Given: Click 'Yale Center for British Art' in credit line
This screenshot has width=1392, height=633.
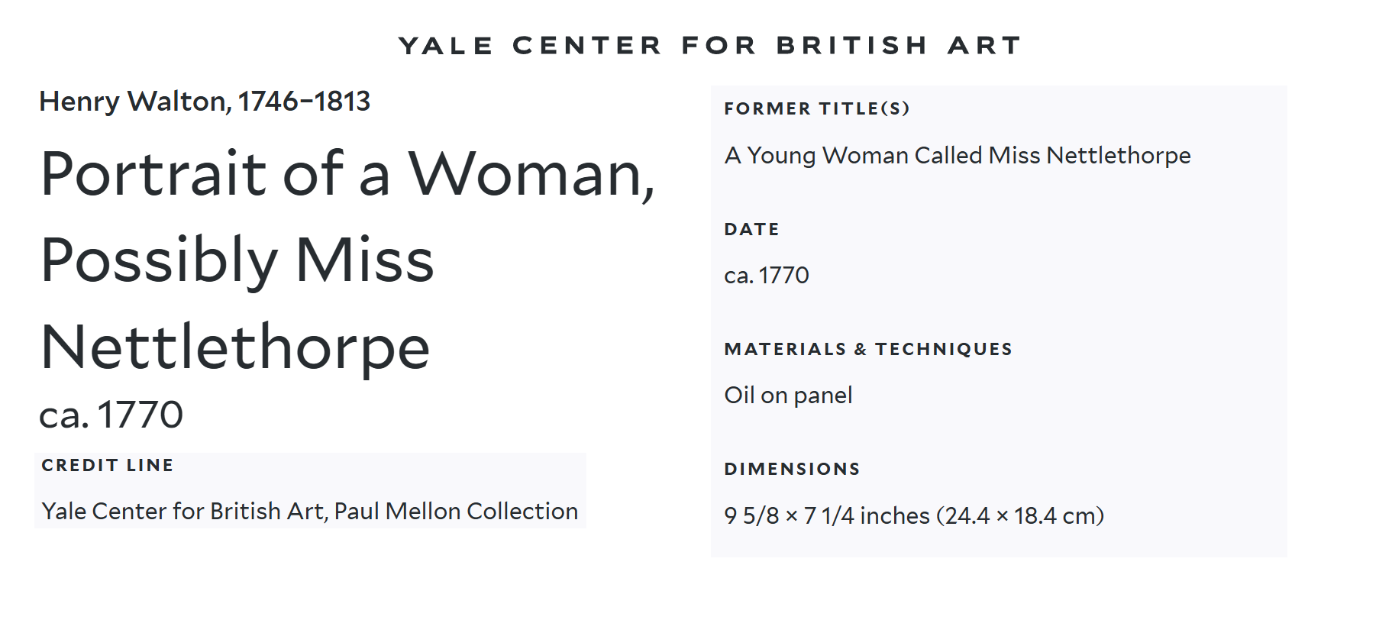Looking at the screenshot, I should point(183,511).
